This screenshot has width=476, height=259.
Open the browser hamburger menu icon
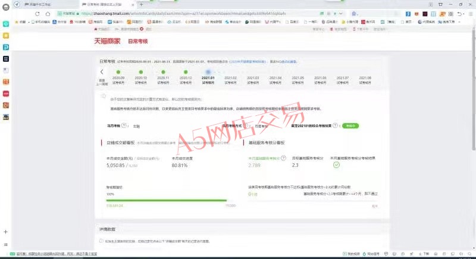coord(471,14)
